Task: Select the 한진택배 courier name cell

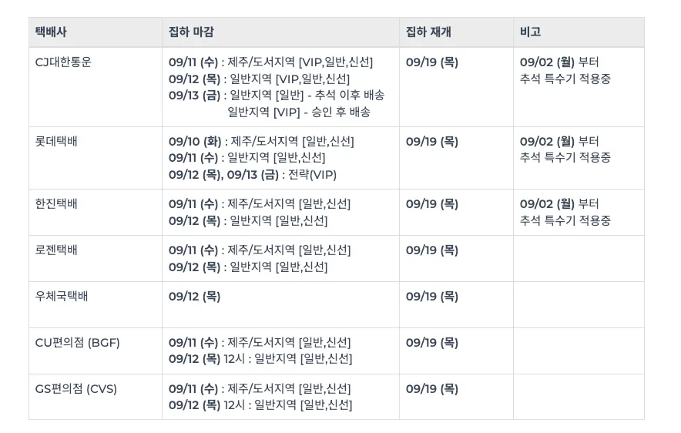Action: click(56, 204)
